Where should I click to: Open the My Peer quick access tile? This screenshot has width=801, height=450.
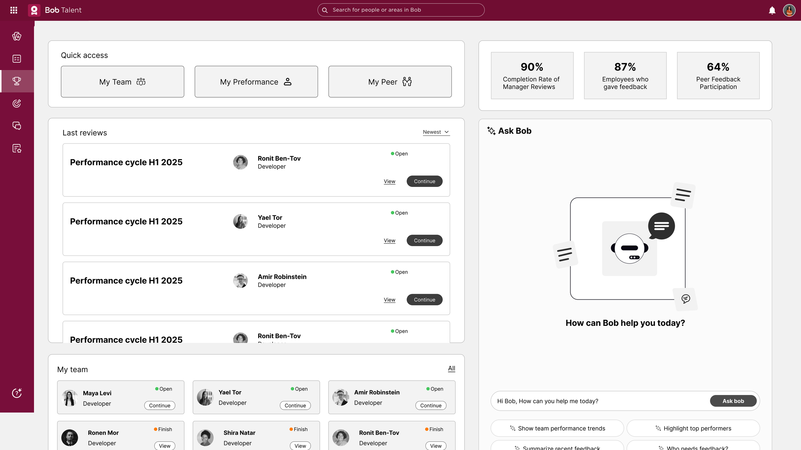tap(390, 82)
